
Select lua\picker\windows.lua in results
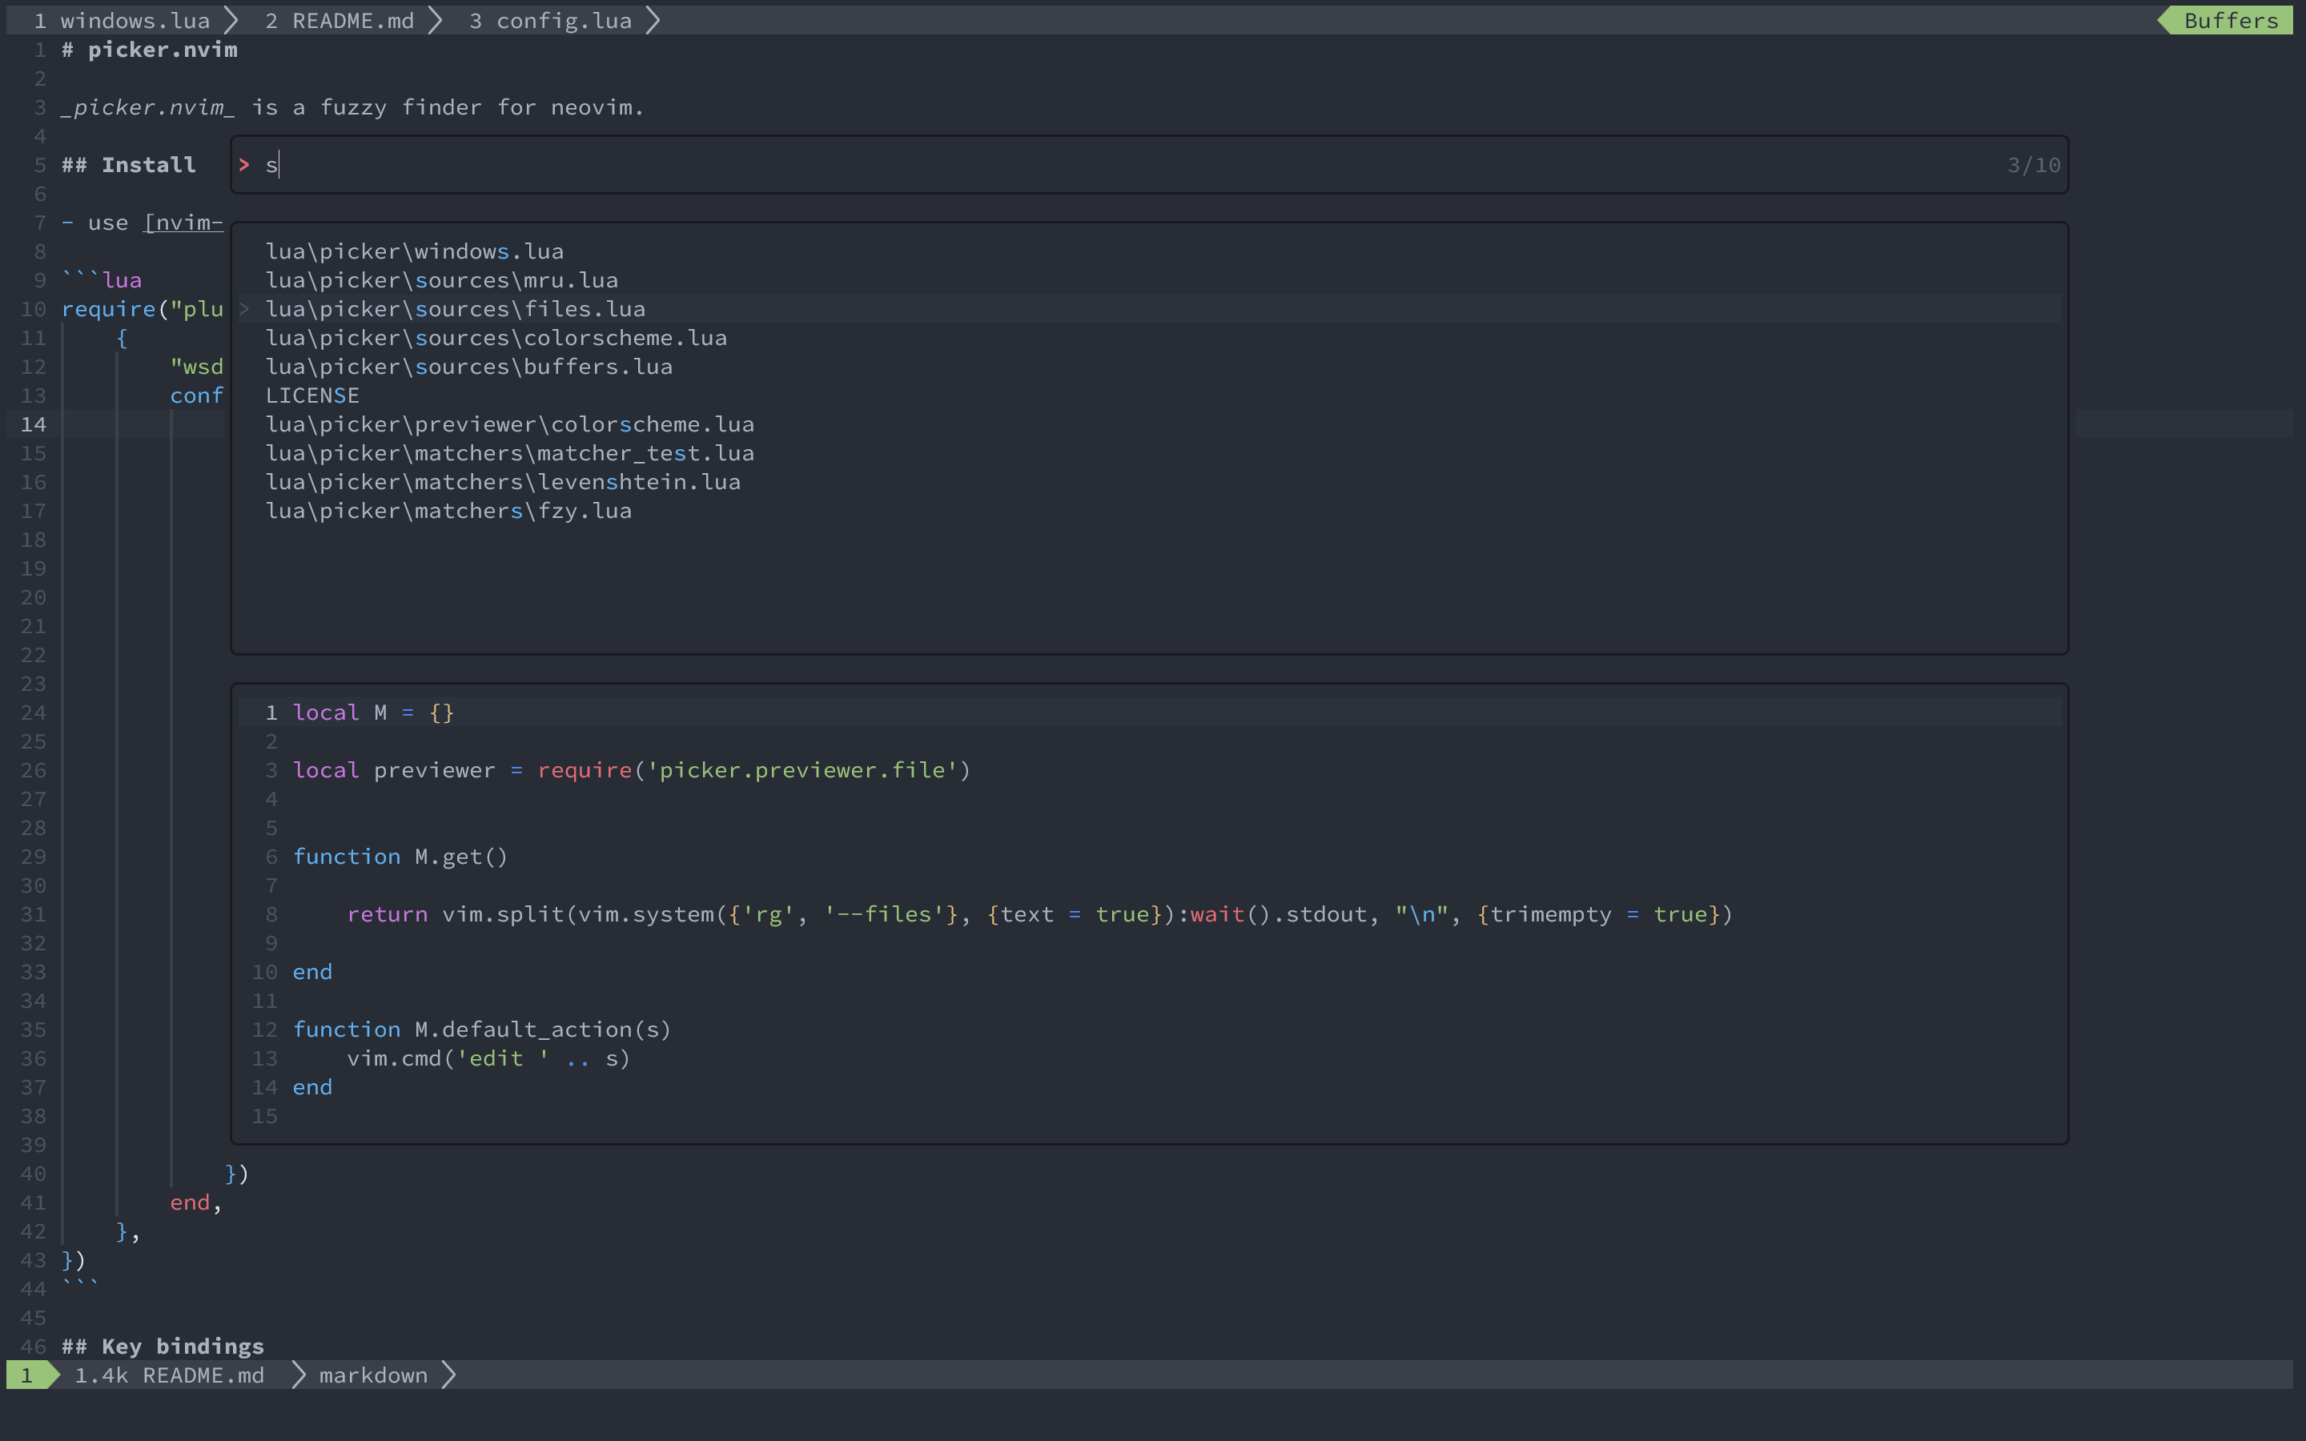pos(415,251)
